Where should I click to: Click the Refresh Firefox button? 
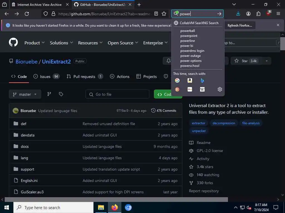point(240,26)
